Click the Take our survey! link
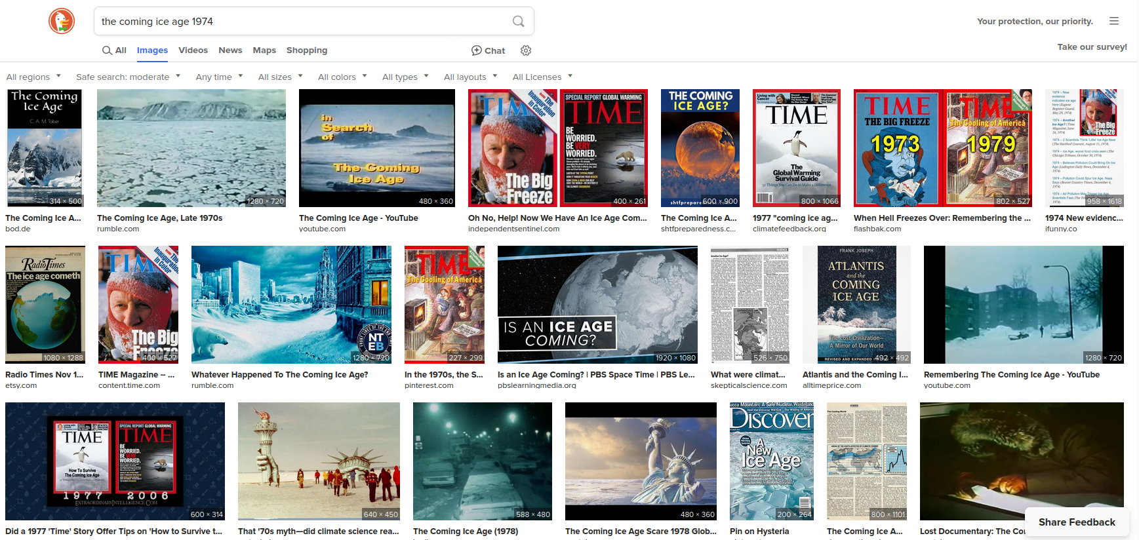The image size is (1139, 540). point(1092,47)
